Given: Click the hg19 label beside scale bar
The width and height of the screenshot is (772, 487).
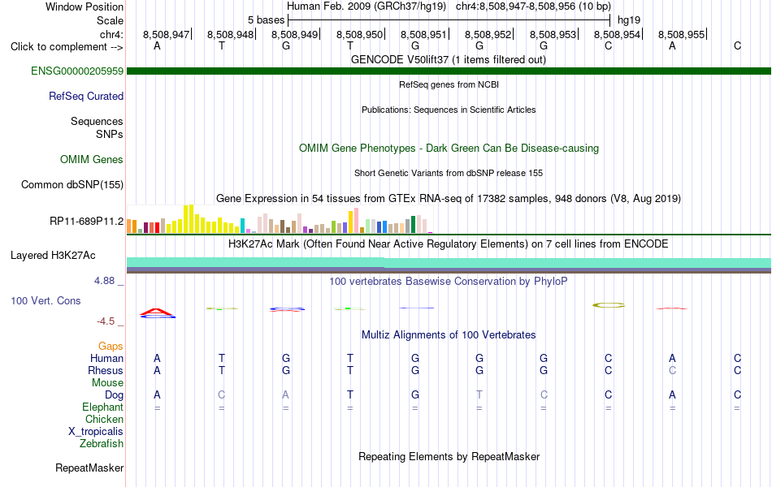Looking at the screenshot, I should pyautogui.click(x=629, y=20).
